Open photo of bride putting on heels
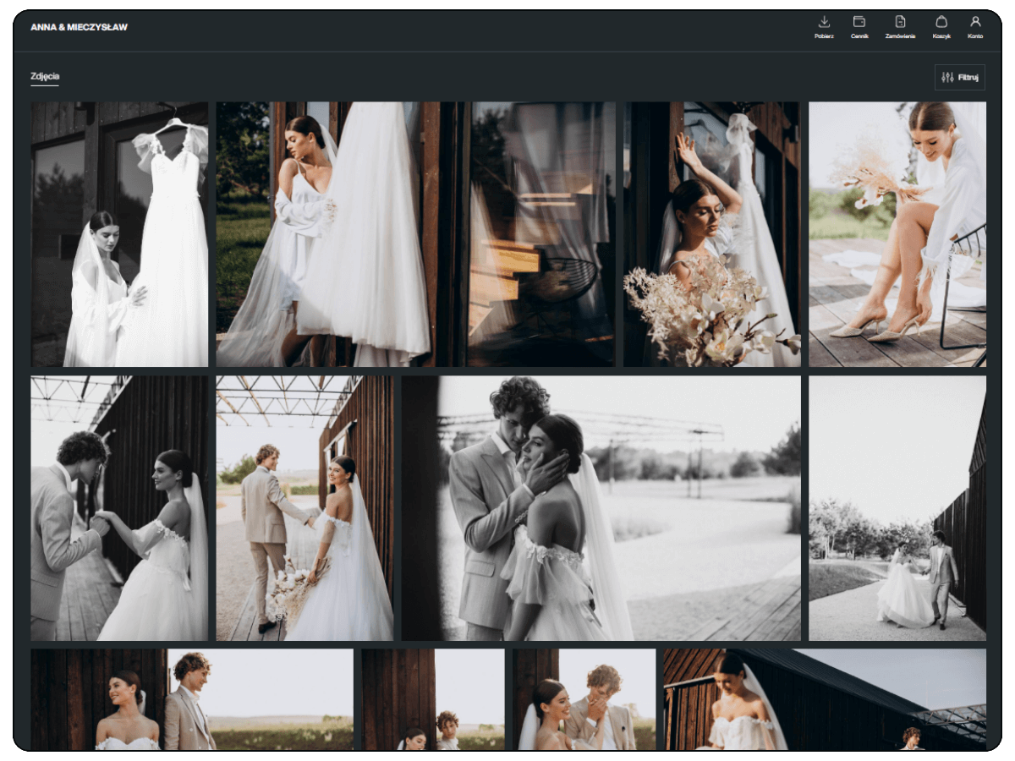Screen dimensions: 1015x761 tap(897, 234)
